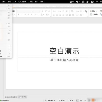This screenshot has width=102, height=102.
Task: Toggle italic formatting
Action: 22,15
